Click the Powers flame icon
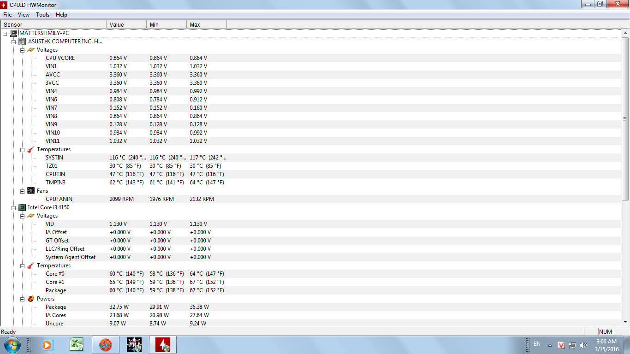This screenshot has height=354, width=630. [x=31, y=299]
